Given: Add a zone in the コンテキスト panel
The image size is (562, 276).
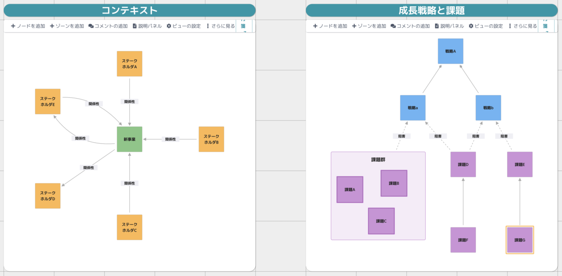Looking at the screenshot, I should 67,26.
